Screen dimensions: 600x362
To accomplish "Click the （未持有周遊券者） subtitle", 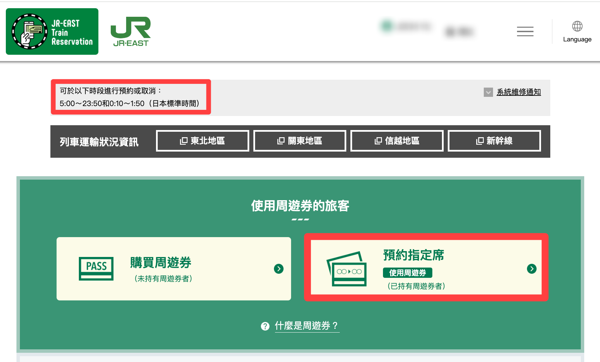I will coord(163,279).
